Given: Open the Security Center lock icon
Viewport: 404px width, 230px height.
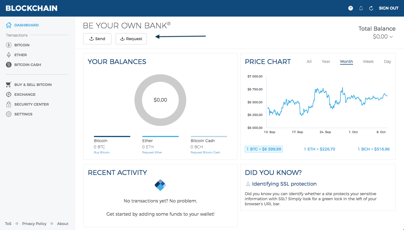Looking at the screenshot, I should (8, 104).
